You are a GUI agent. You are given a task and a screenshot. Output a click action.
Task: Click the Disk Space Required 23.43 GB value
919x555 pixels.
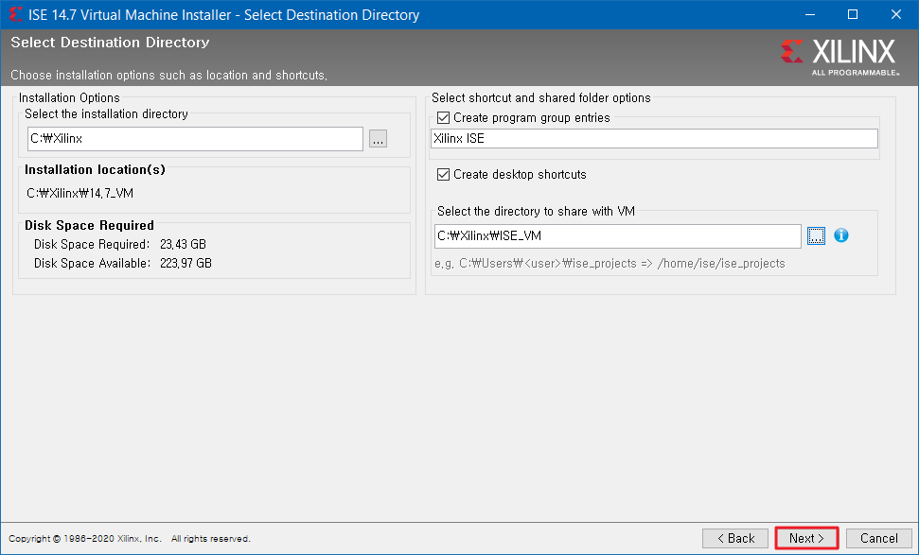tap(183, 244)
